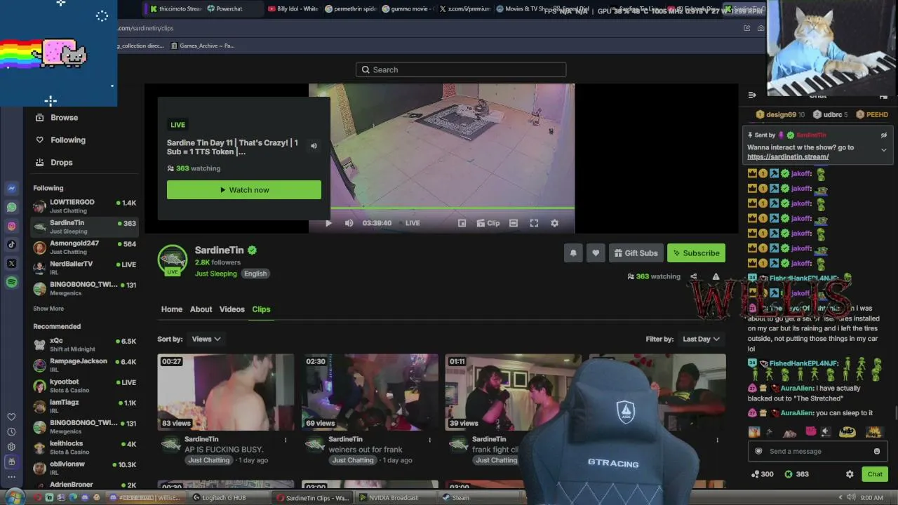Click the green Chat send button
898x505 pixels.
click(x=874, y=474)
